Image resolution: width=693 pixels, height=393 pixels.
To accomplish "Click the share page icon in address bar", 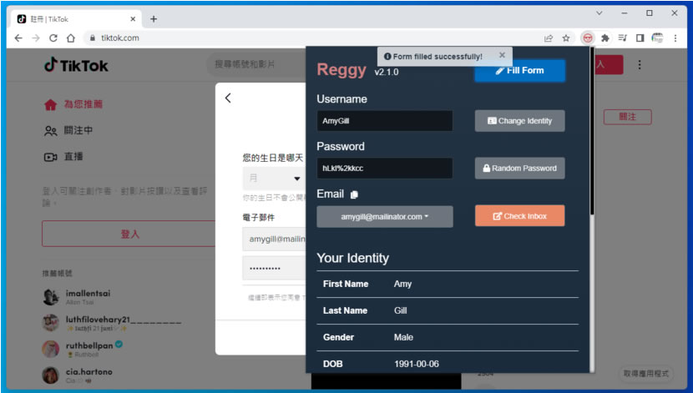I will (549, 38).
